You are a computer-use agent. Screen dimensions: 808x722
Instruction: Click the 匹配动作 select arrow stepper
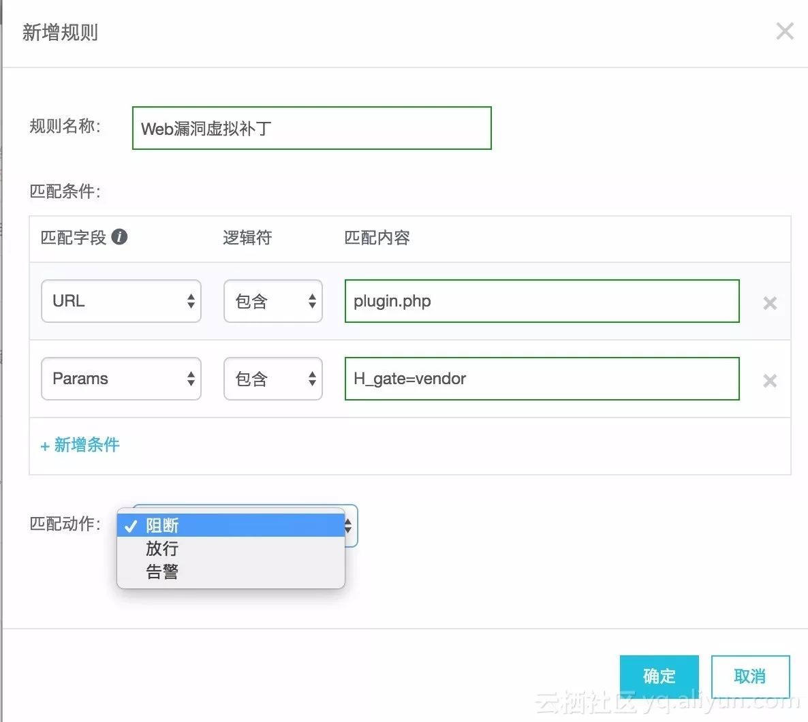[x=349, y=525]
